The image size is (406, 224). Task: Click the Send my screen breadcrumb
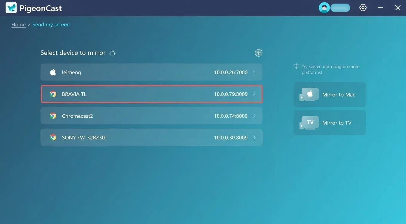click(51, 24)
